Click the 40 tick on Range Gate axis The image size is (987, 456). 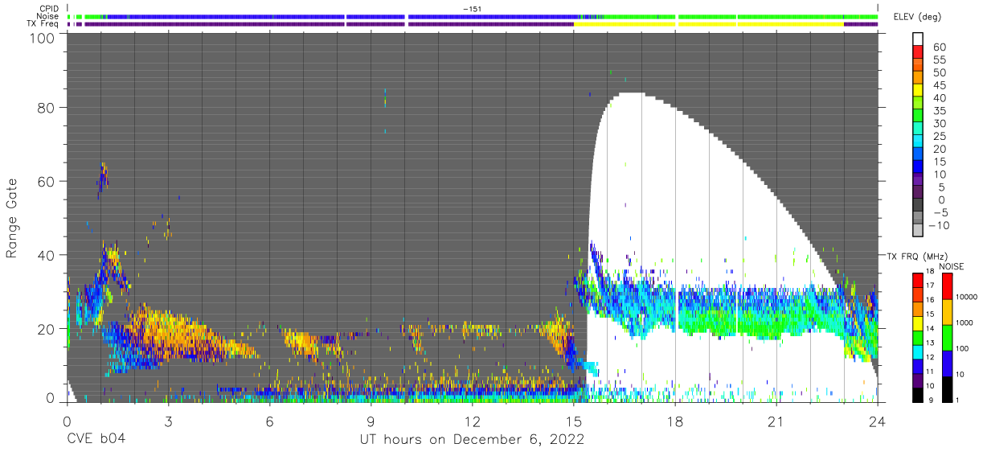coord(47,255)
